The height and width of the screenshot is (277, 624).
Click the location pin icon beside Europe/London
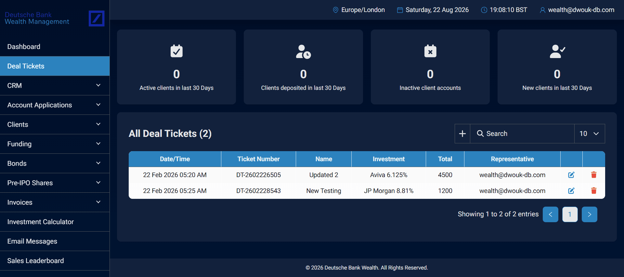pyautogui.click(x=336, y=10)
